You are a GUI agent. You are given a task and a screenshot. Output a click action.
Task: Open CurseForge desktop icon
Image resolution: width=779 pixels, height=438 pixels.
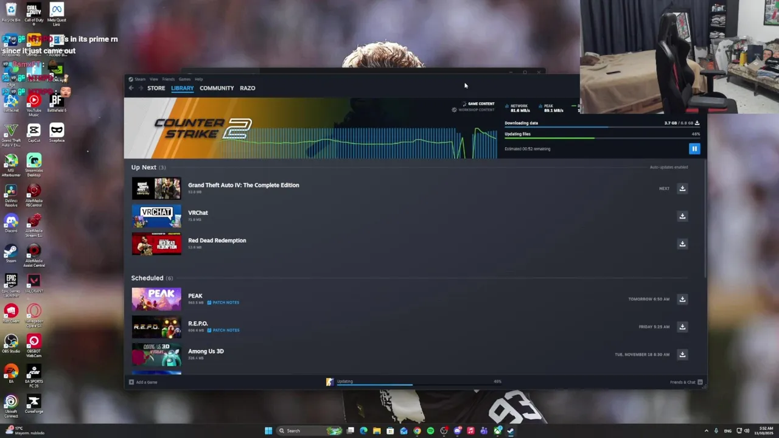coord(34,403)
